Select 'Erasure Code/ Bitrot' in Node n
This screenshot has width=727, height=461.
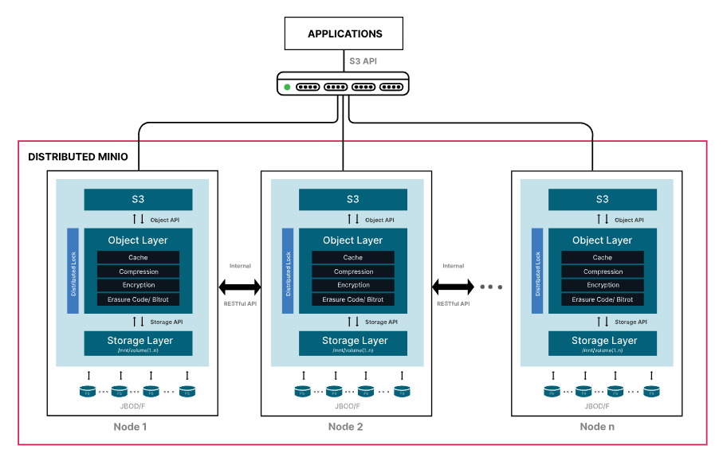[x=603, y=299]
